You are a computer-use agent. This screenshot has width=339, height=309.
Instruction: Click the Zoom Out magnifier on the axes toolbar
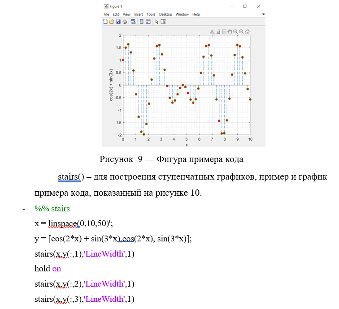coord(242,32)
